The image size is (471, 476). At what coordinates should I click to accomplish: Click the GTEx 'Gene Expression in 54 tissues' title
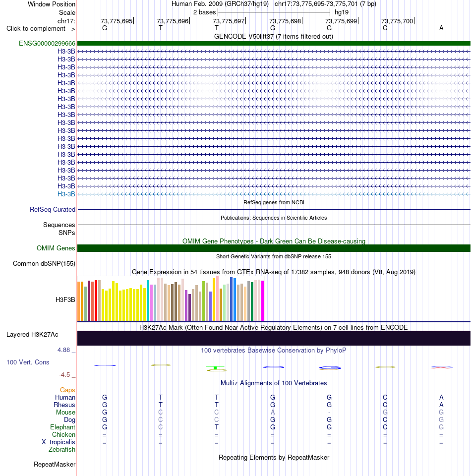274,272
